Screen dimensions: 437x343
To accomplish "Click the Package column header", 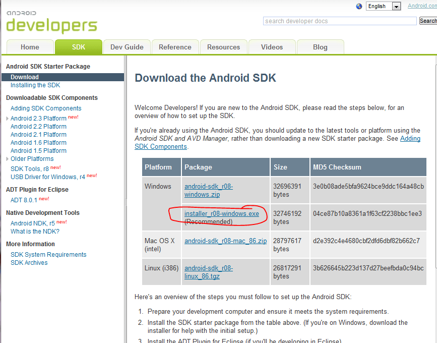I will (x=226, y=167).
